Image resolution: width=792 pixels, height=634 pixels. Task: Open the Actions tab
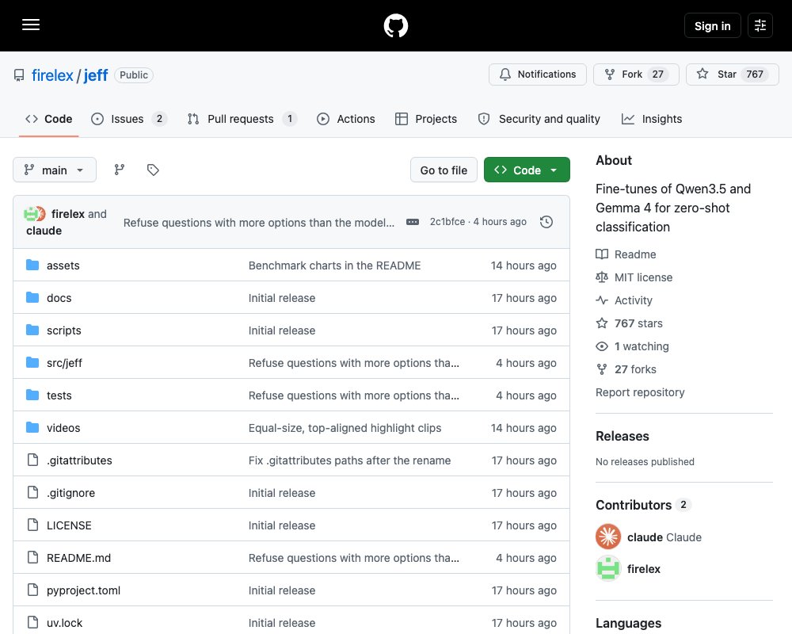click(x=346, y=119)
